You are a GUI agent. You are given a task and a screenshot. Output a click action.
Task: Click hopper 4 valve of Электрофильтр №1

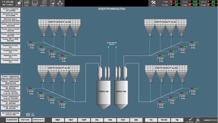193,42
